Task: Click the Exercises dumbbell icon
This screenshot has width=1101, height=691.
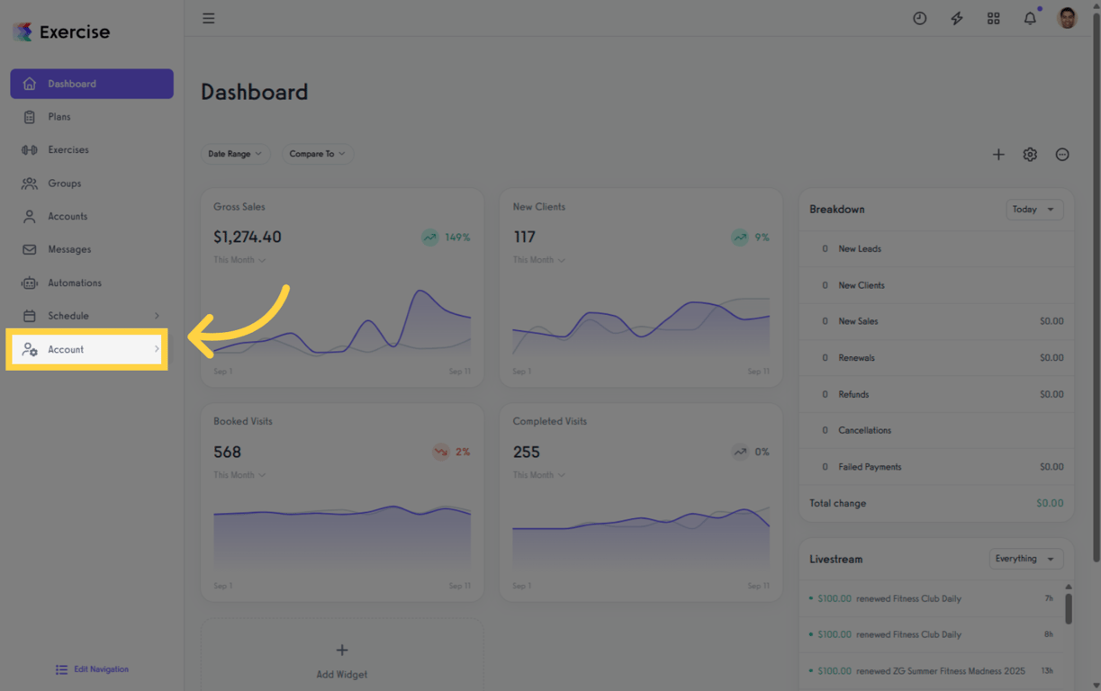Action: [30, 150]
